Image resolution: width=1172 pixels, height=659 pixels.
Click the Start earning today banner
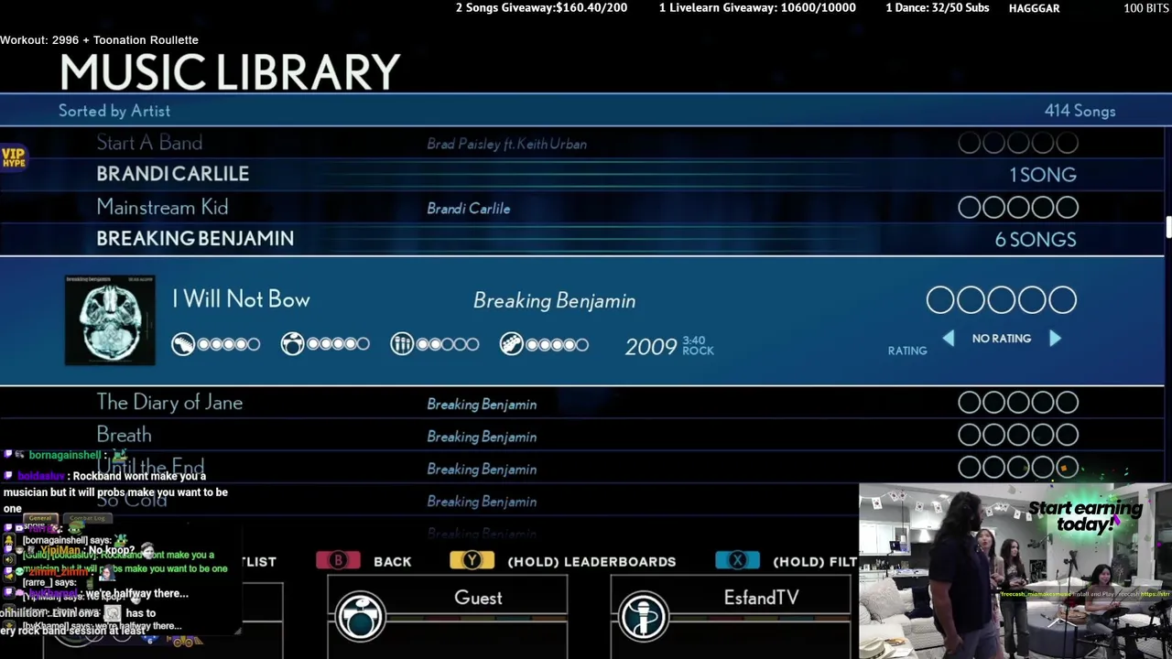click(x=1085, y=515)
